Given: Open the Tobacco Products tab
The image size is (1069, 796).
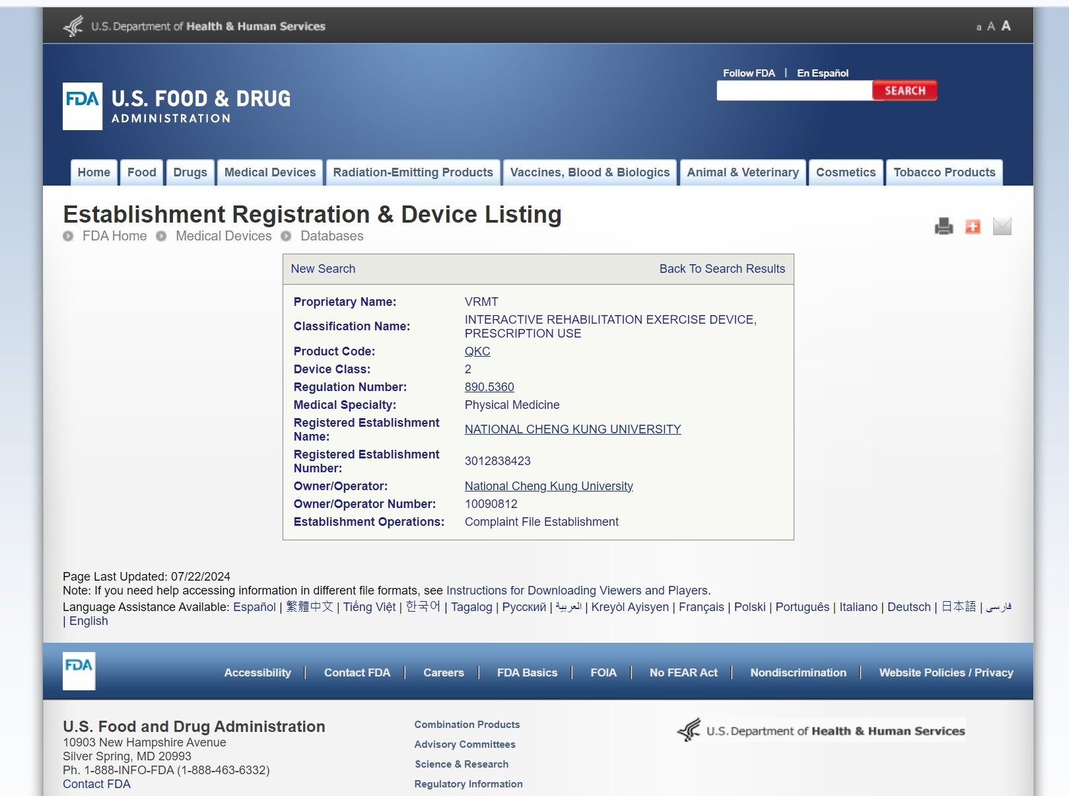Looking at the screenshot, I should click(x=944, y=172).
